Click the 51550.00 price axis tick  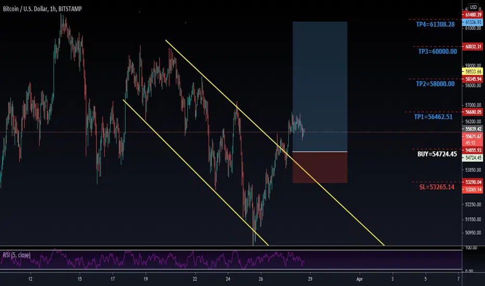473,219
